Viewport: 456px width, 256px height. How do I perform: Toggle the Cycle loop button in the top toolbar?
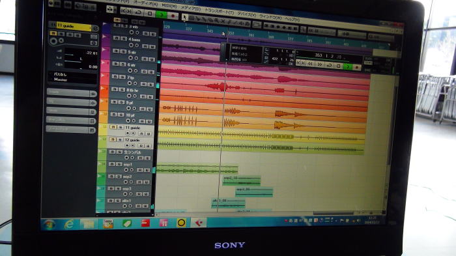(x=138, y=12)
